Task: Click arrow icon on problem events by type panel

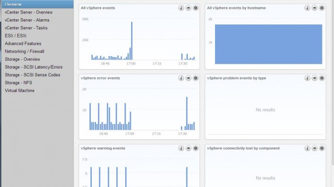Action: 314,78
